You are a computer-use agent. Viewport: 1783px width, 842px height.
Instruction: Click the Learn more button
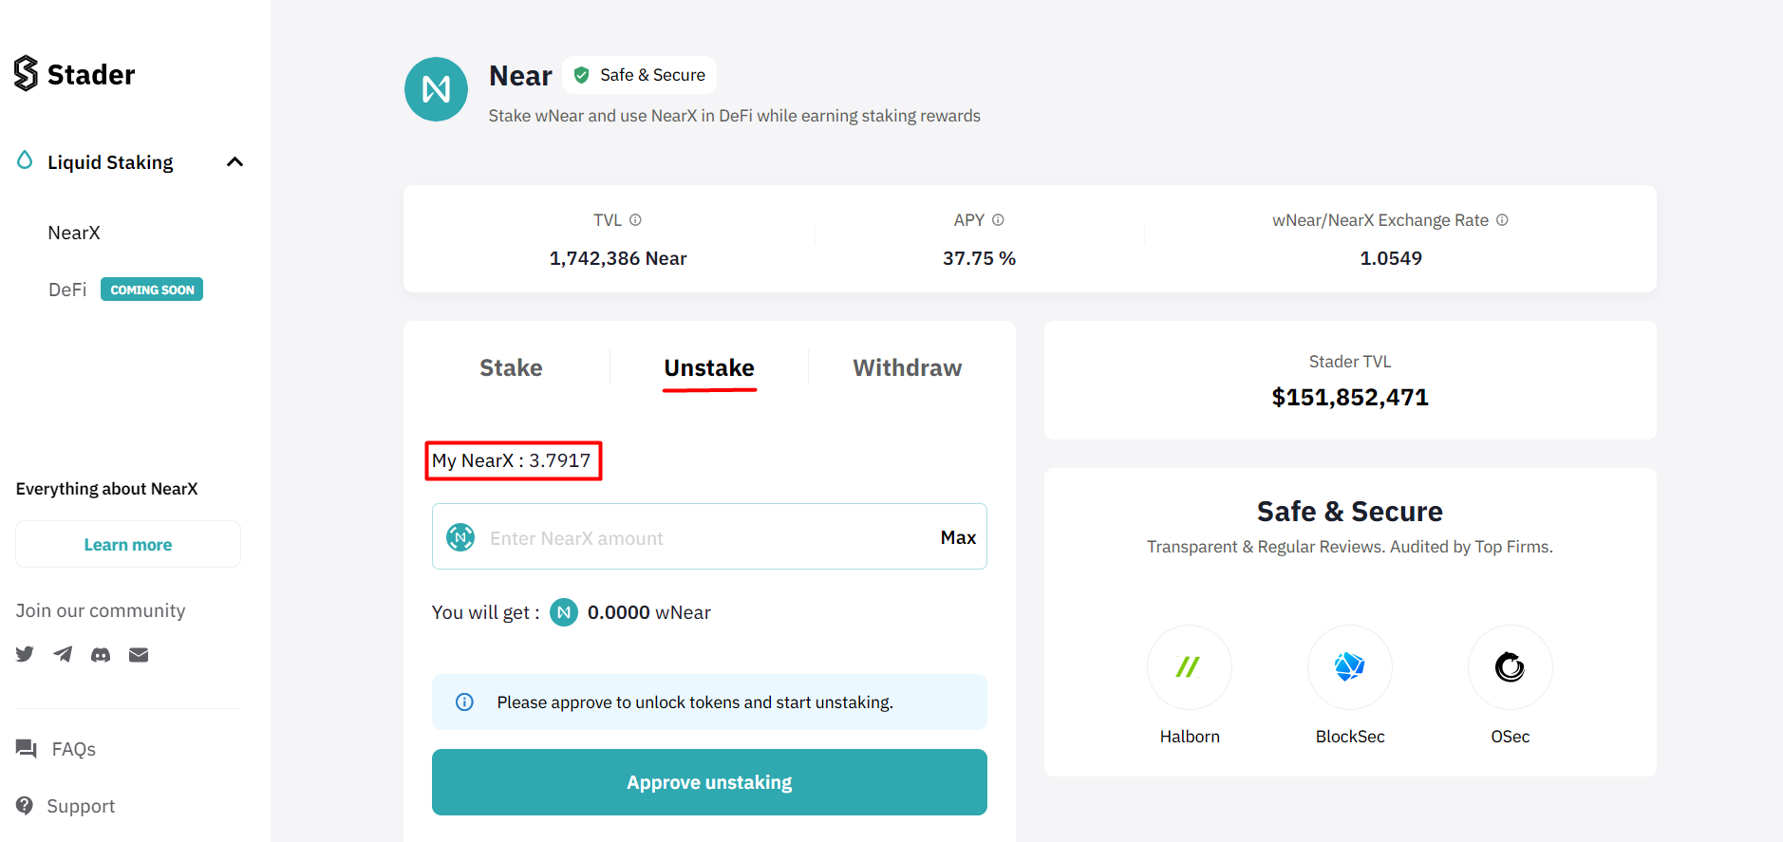click(x=128, y=544)
